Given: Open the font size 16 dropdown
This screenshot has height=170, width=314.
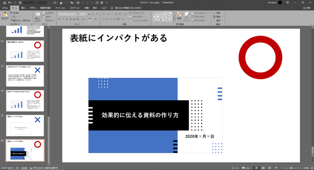Looking at the screenshot, I should tap(85, 14).
